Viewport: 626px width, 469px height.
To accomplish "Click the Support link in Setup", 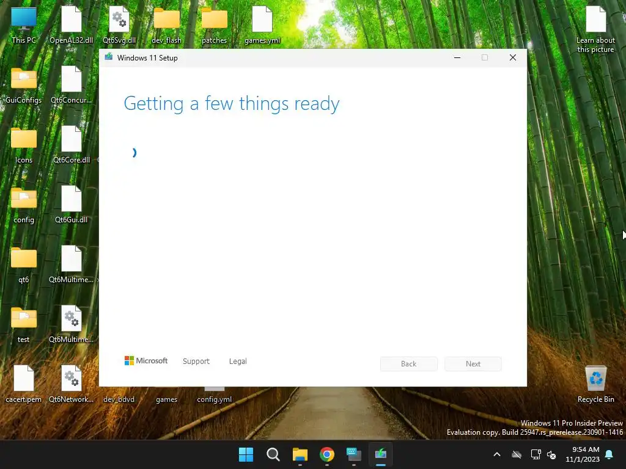I will coord(196,361).
